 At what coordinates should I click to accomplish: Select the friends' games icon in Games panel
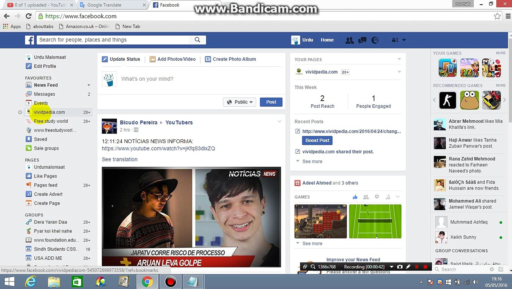[366, 197]
